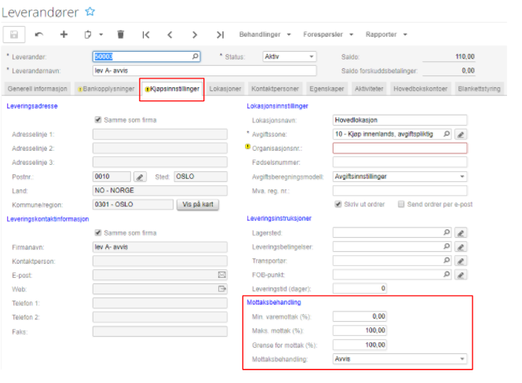The height and width of the screenshot is (383, 522).
Task: Toggle Samme som firma under Leveringsadresse
Action: click(98, 120)
